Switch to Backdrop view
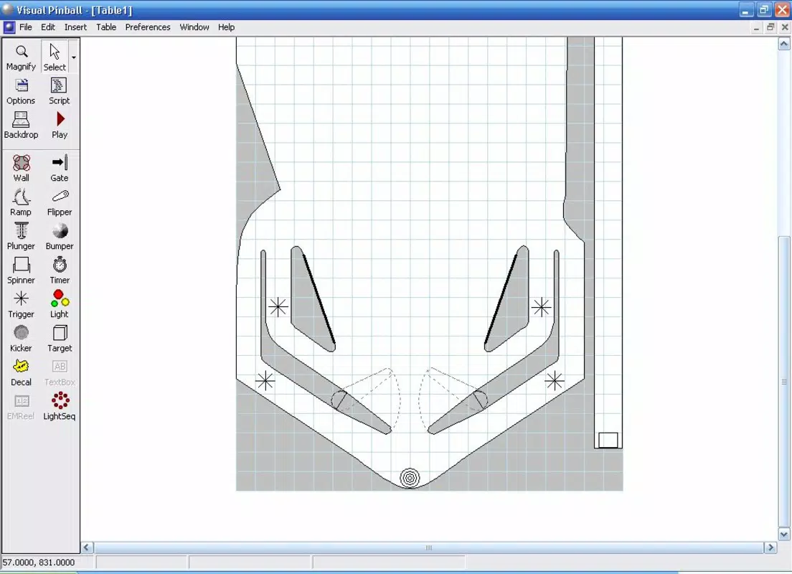This screenshot has width=792, height=574. click(x=22, y=126)
